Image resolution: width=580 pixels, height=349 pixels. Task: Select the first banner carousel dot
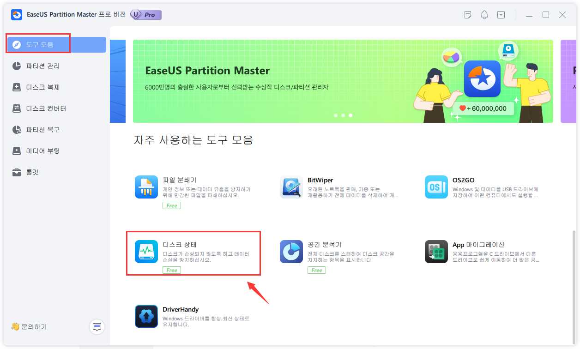336,115
